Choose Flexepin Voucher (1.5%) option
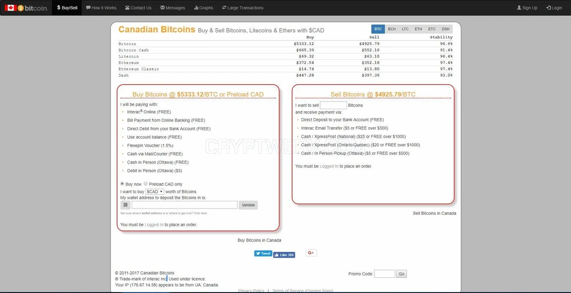The width and height of the screenshot is (571, 293). click(x=150, y=145)
